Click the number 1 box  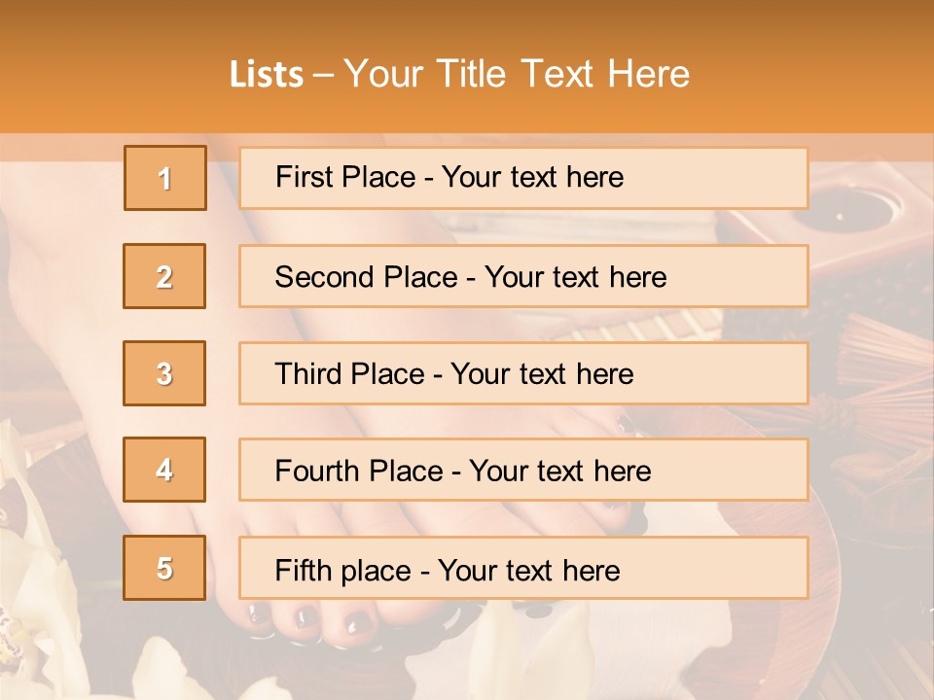tap(165, 178)
